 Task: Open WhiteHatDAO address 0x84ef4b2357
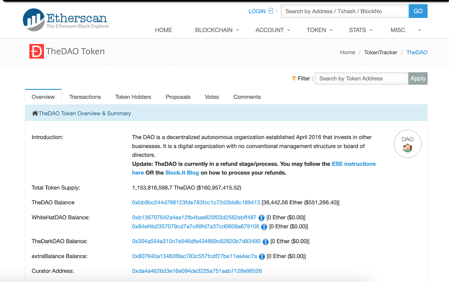pyautogui.click(x=196, y=226)
